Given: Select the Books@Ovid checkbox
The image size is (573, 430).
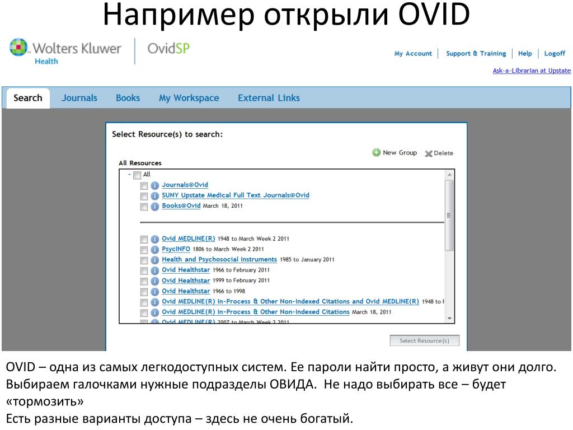Looking at the screenshot, I should click(144, 207).
